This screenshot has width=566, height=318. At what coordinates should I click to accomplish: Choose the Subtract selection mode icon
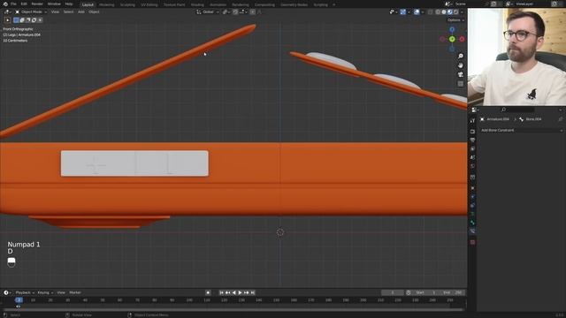(x=27, y=20)
